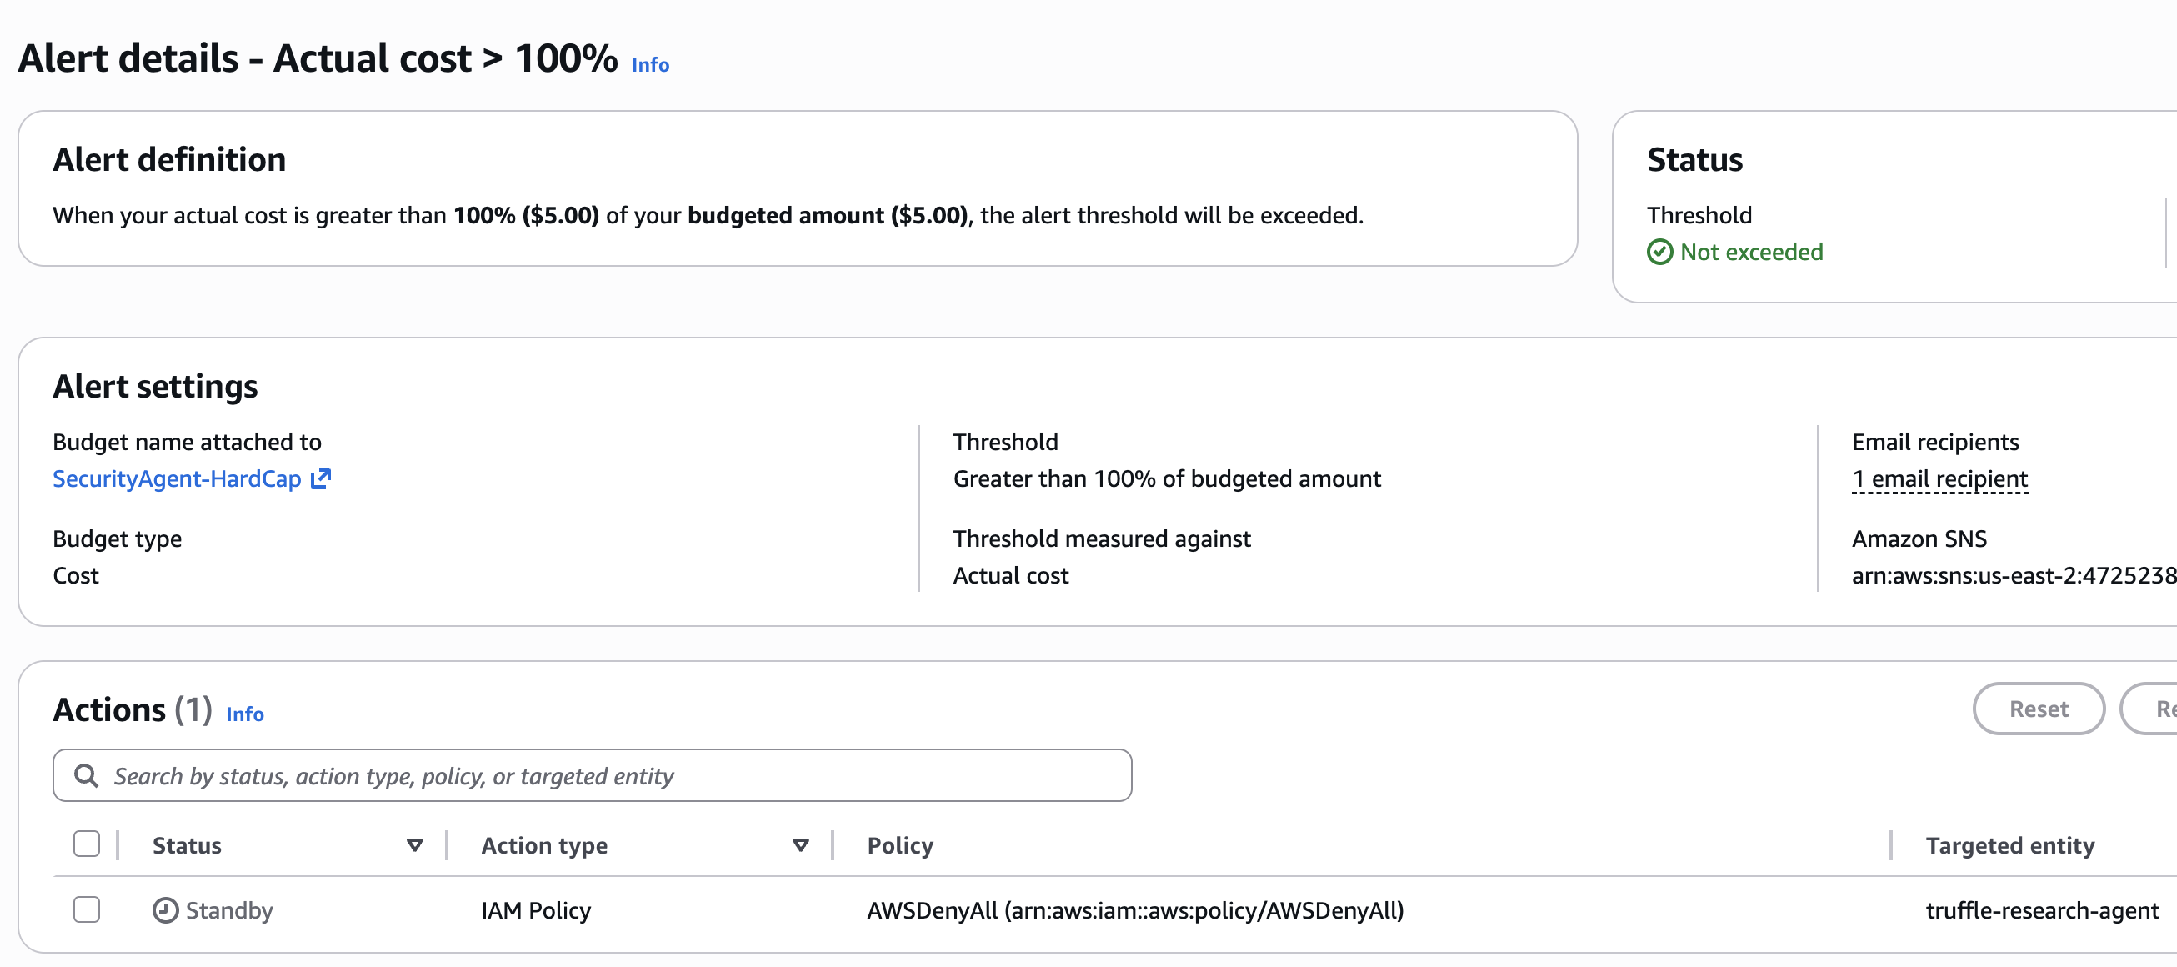Click the Reset button
The image size is (2177, 967).
2039,709
